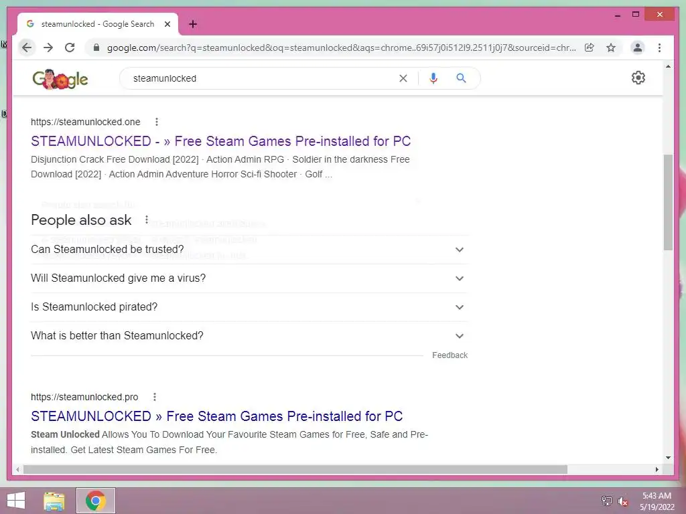Start a voice search with microphone

[x=433, y=78]
